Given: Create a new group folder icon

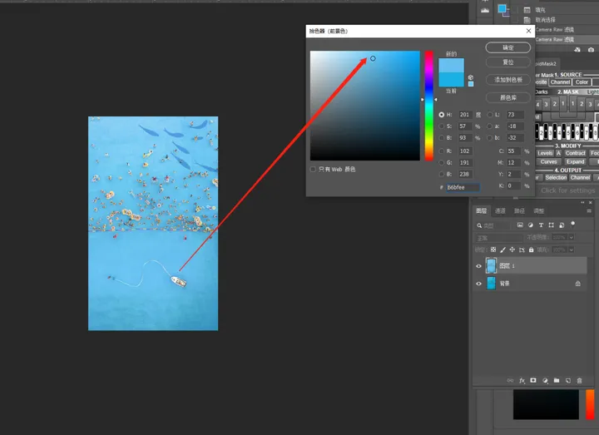Looking at the screenshot, I should (x=557, y=380).
